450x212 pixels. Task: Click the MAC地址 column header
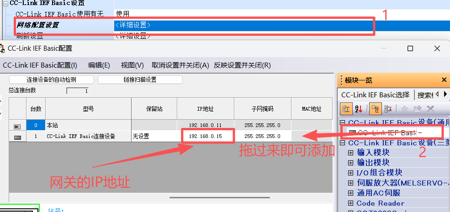tap(312, 109)
